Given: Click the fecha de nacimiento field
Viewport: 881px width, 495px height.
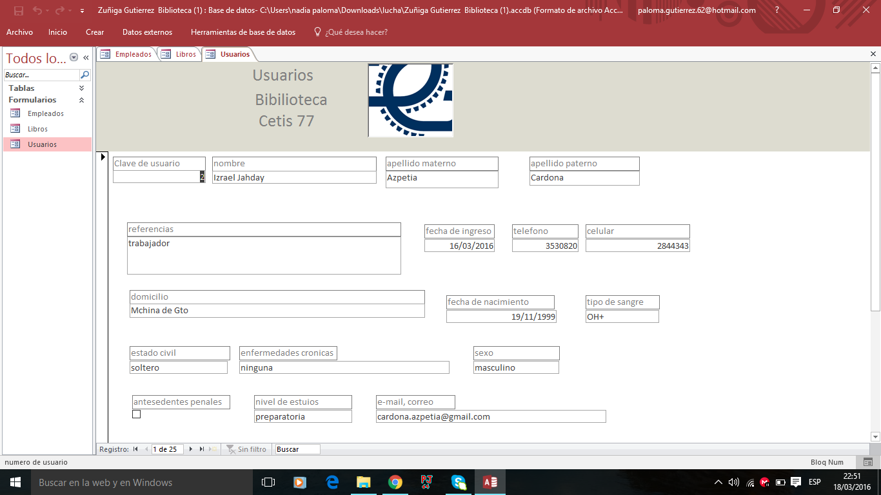Looking at the screenshot, I should 501,316.
